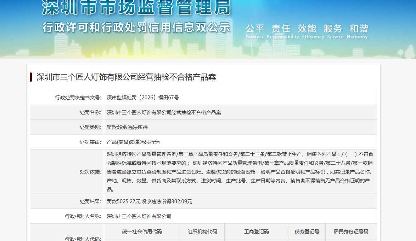Click the 工商登记码 column header
This screenshot has height=241, width=416.
pos(256,231)
